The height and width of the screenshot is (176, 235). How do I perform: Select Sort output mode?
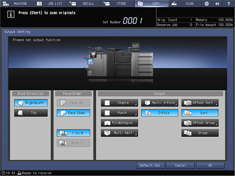click(200, 113)
